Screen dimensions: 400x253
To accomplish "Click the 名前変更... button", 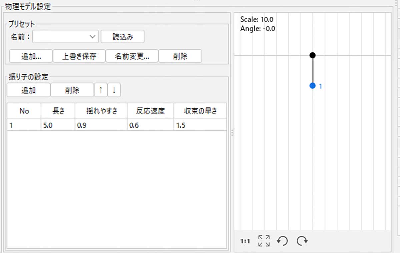I will 132,56.
